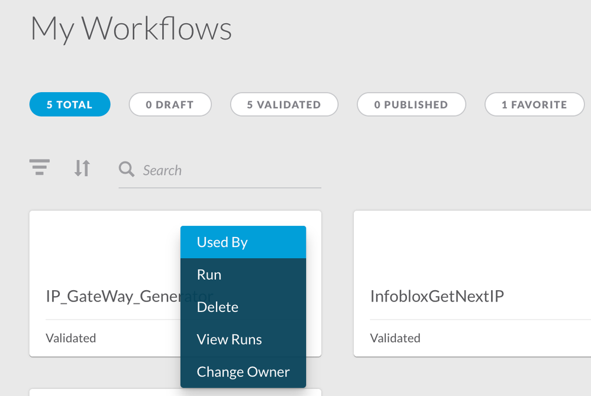The image size is (591, 396).
Task: Show all workflows with 5 Total filter
Action: [x=70, y=104]
